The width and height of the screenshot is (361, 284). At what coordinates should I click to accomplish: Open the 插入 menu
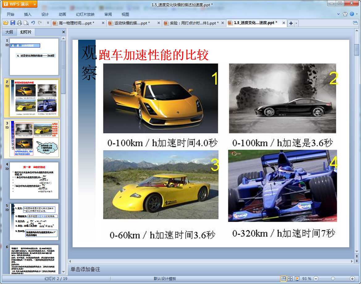click(28, 14)
